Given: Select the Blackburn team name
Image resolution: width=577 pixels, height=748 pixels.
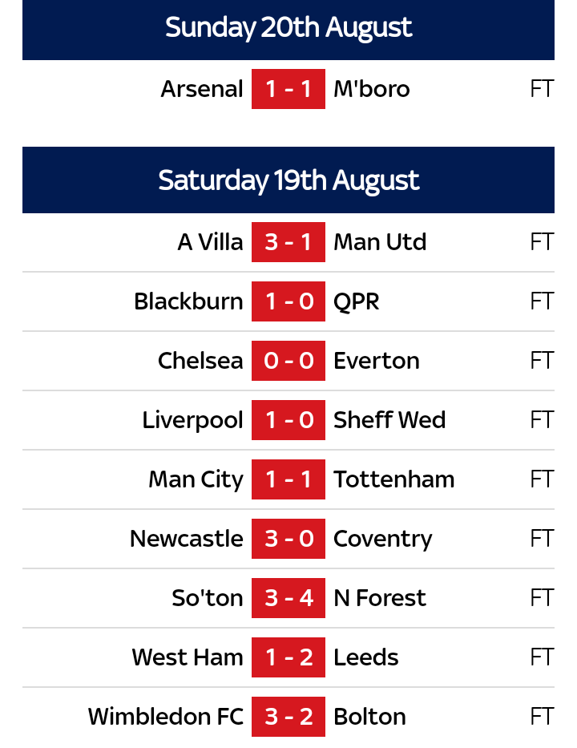Looking at the screenshot, I should coord(188,301).
